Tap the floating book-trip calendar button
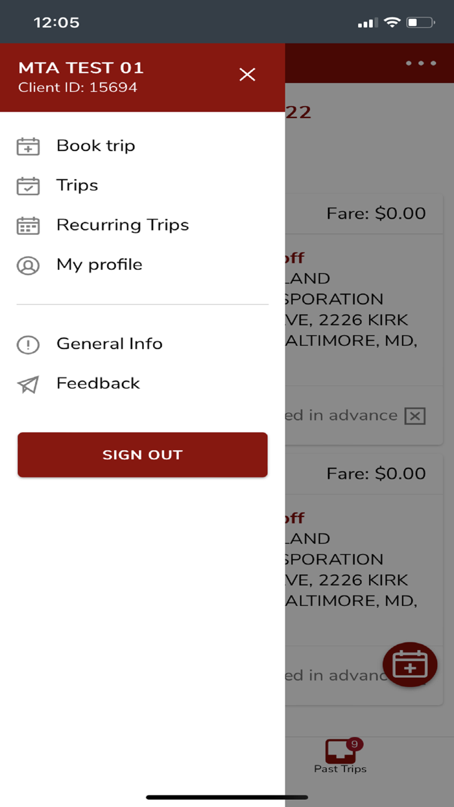454x807 pixels. click(x=410, y=665)
